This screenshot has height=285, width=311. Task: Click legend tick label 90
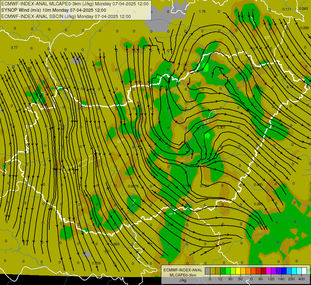tap(260, 279)
